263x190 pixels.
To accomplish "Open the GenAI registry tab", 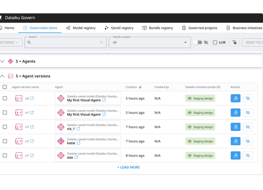I will [x=119, y=28].
